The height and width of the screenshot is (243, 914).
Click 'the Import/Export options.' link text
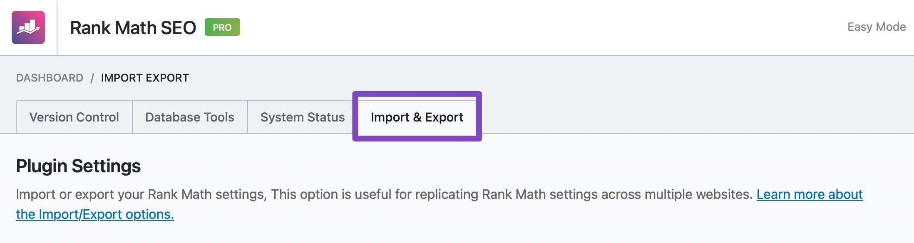95,214
